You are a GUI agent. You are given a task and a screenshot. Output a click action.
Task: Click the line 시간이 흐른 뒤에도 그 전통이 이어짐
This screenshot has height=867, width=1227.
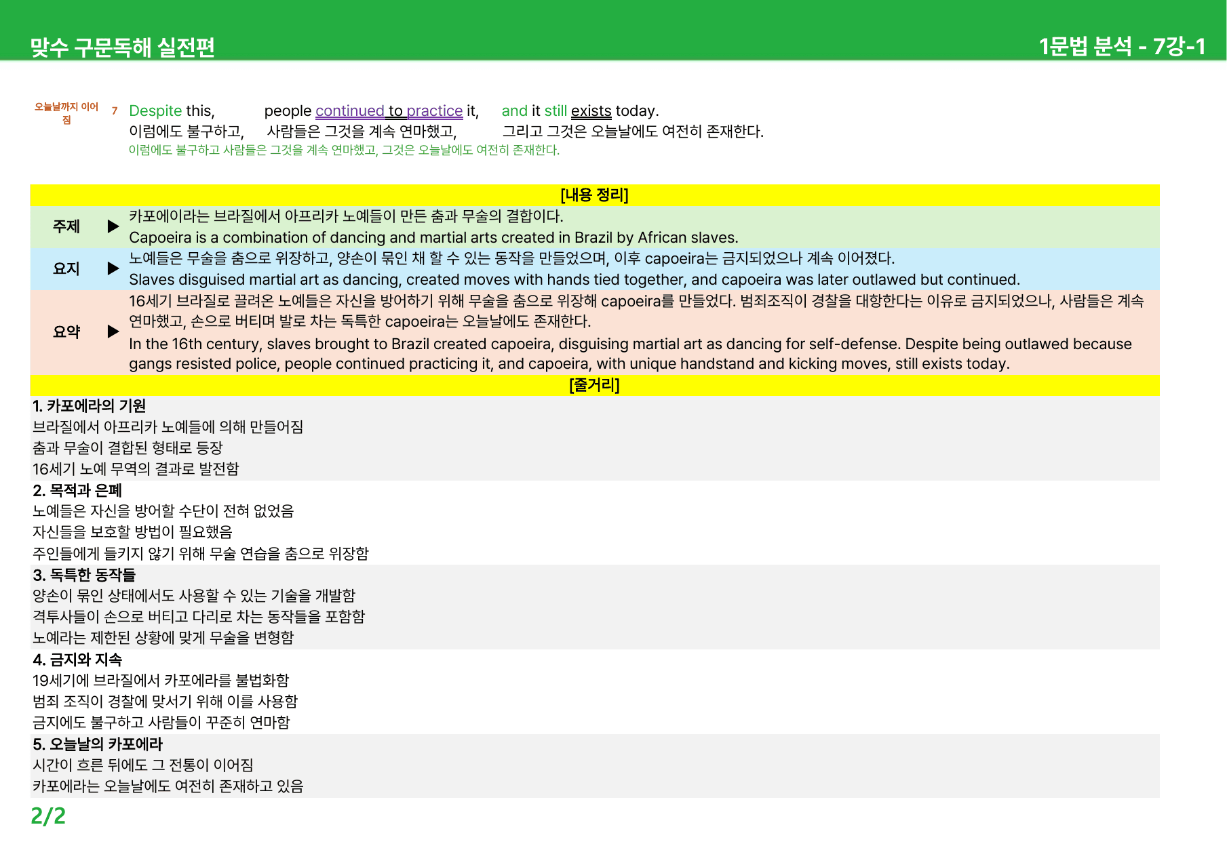click(x=143, y=765)
